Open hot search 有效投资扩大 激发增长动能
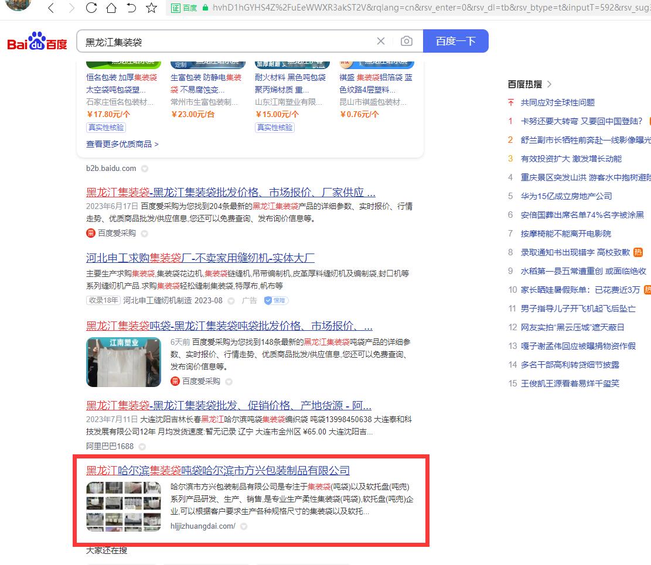Viewport: 651px width, 565px height. (x=571, y=159)
